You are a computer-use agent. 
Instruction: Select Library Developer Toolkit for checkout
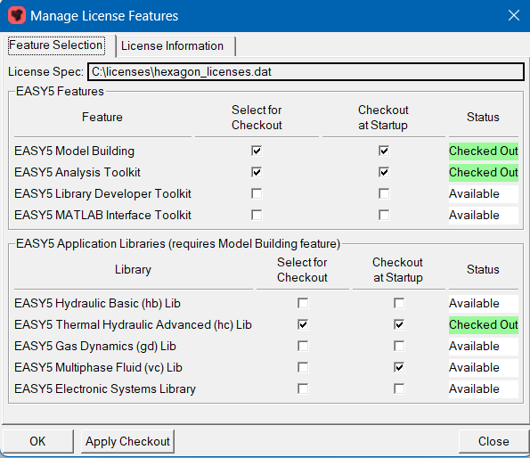257,193
